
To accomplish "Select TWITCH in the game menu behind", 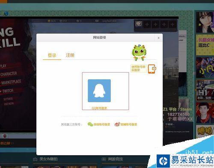I will coord(8,91).
